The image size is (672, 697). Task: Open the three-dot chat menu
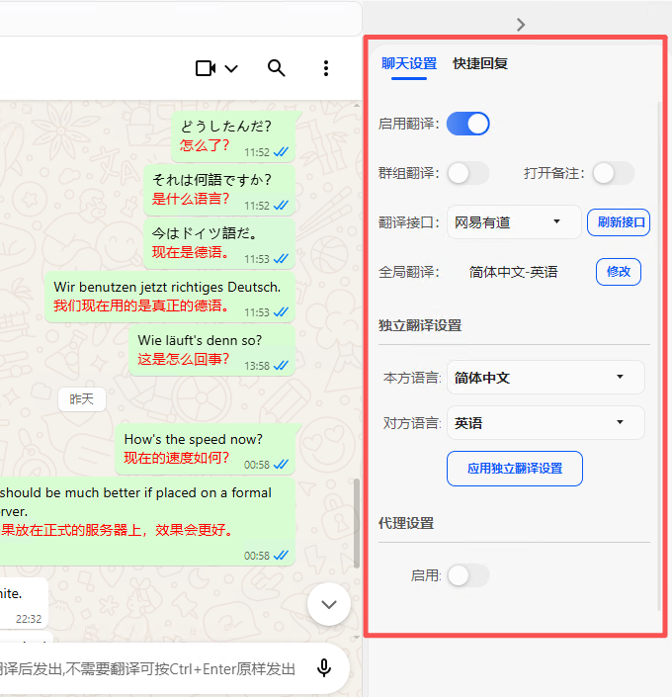(326, 68)
